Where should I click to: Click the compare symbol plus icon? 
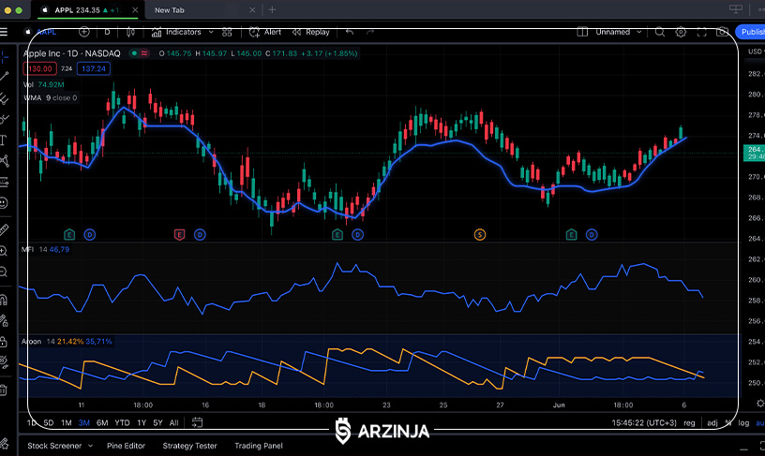84,32
